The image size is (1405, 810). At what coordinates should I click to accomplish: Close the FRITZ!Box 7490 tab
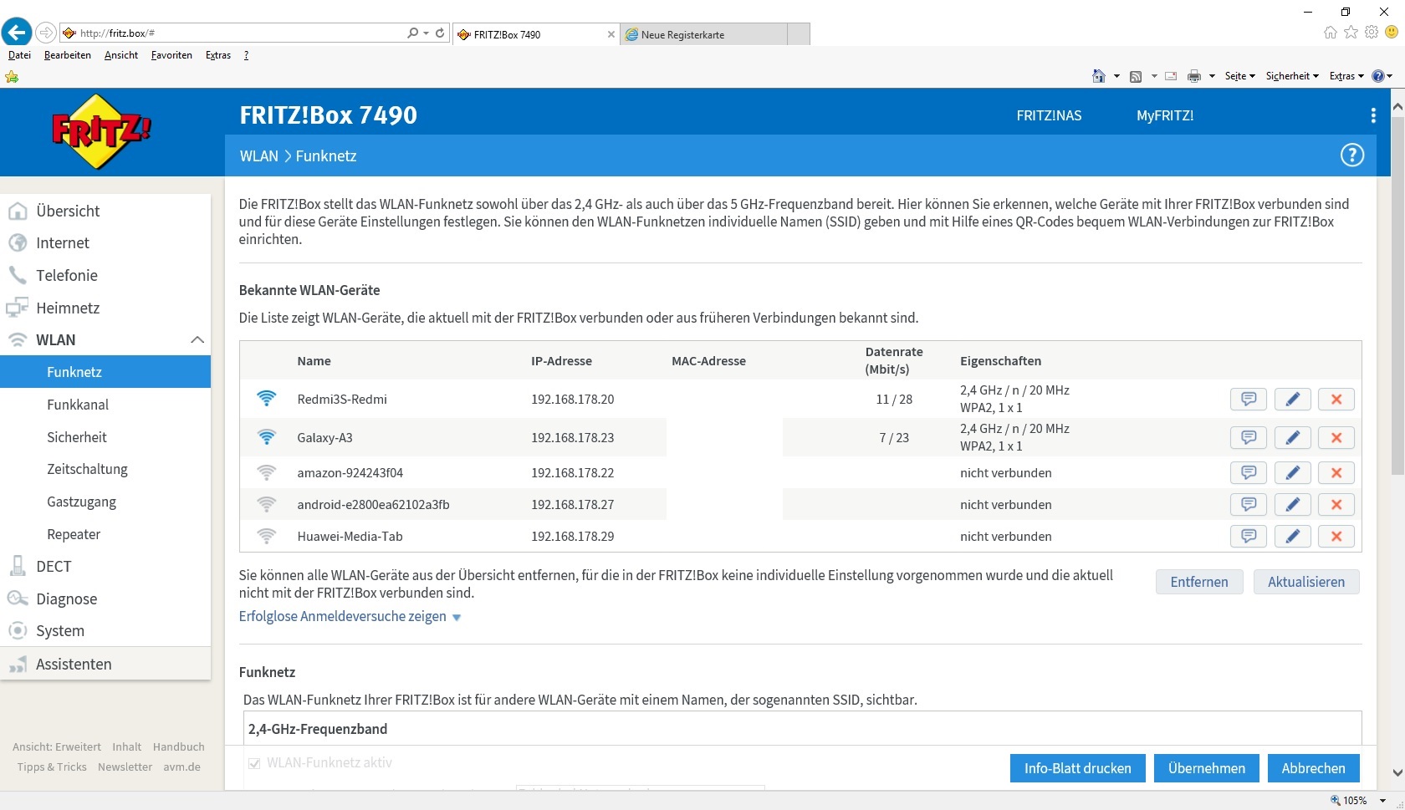611,34
